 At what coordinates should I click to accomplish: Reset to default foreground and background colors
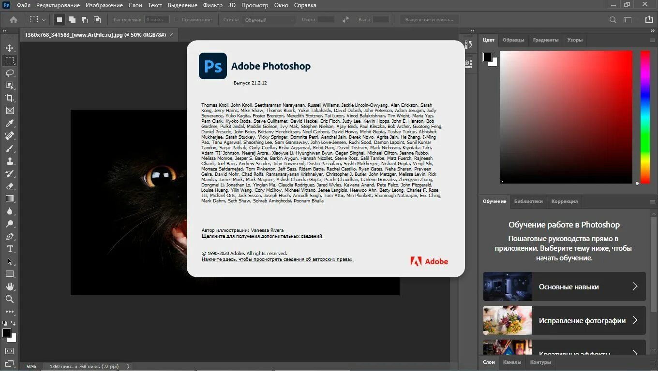tap(5, 323)
